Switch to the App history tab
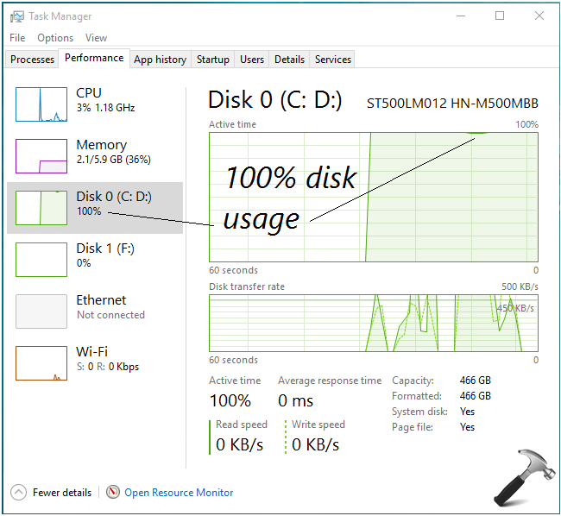The image size is (561, 516). coord(160,59)
